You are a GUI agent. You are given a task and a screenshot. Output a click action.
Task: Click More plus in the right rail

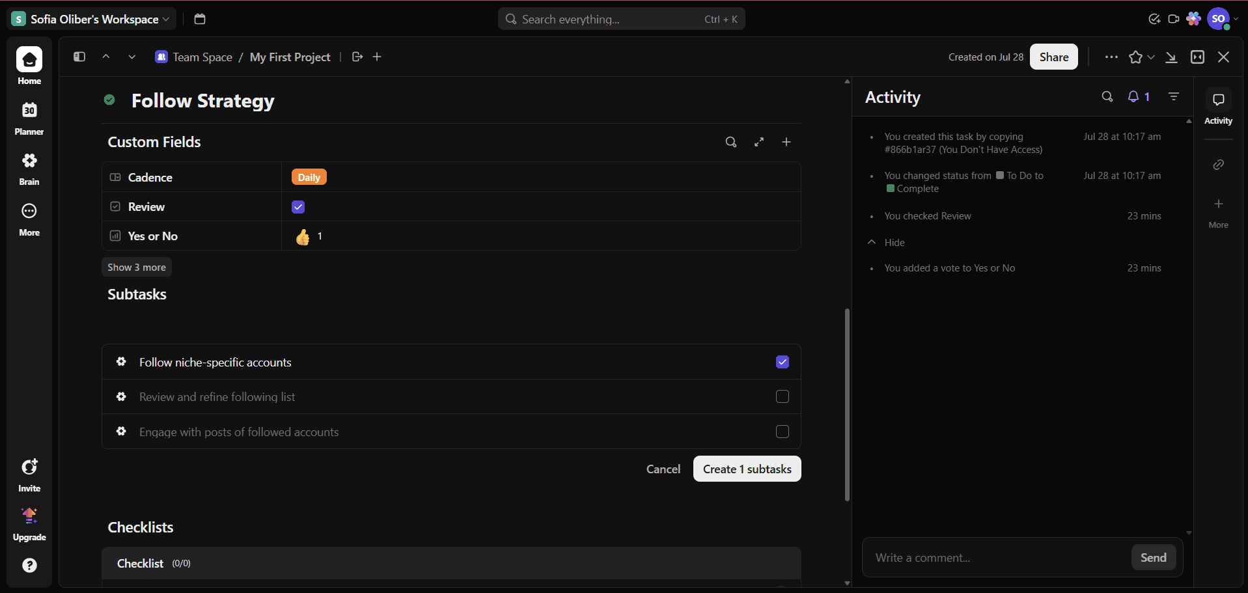1218,212
